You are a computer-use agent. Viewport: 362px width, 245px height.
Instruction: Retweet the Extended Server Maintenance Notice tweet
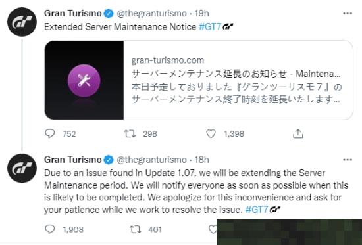(x=130, y=133)
